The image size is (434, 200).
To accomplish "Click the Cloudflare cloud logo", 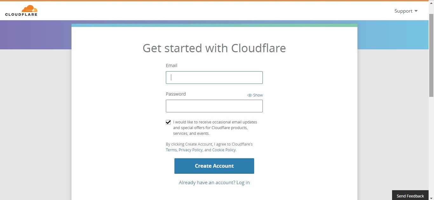I will click(29, 9).
